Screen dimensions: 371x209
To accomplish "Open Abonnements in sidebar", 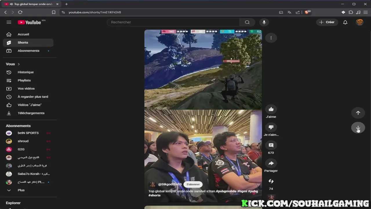I will pos(28,51).
